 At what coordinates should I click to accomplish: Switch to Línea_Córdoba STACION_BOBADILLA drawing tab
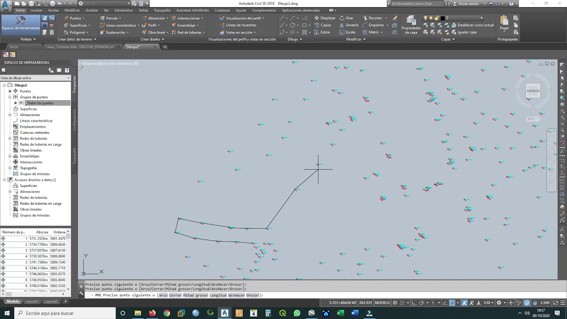pos(80,47)
